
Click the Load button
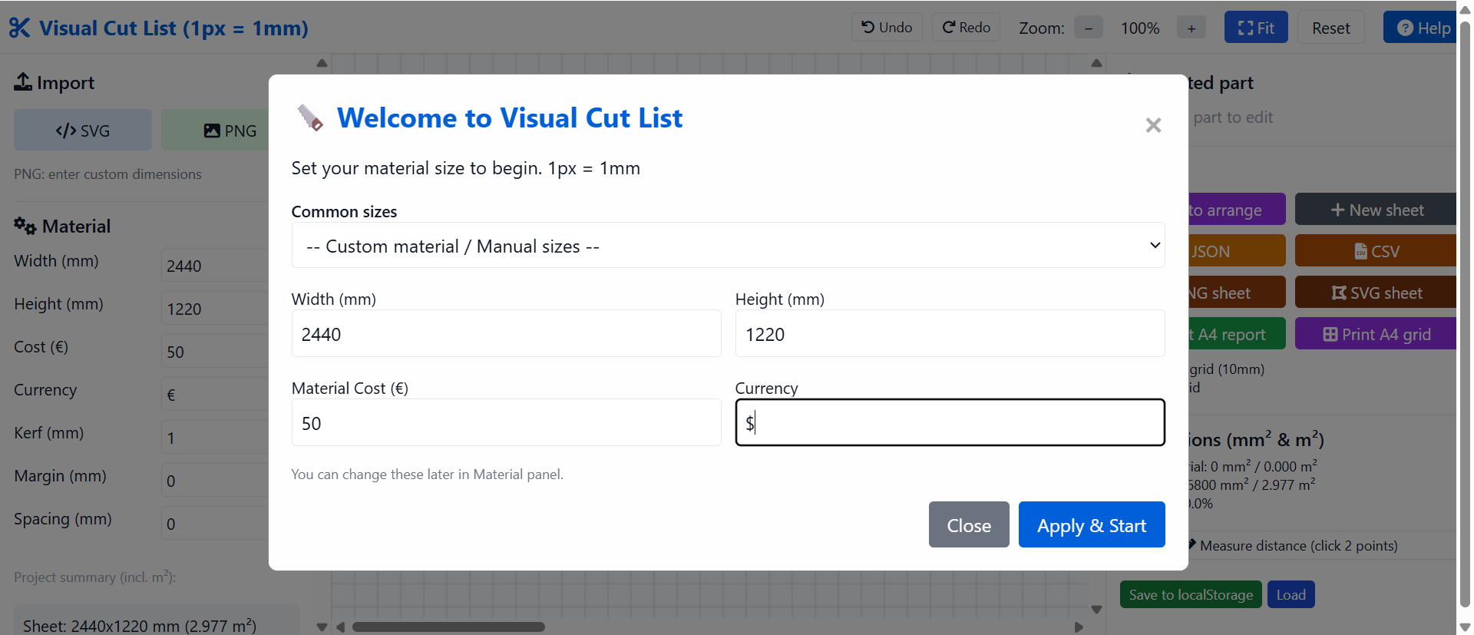click(x=1291, y=594)
